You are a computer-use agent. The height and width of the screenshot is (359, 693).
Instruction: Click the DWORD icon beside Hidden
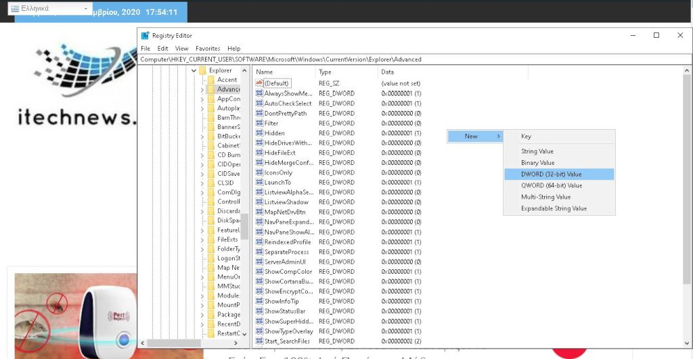pos(259,133)
